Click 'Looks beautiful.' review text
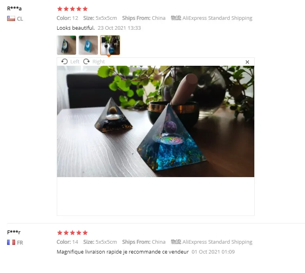Screen dimensions: 305x273 pos(76,28)
